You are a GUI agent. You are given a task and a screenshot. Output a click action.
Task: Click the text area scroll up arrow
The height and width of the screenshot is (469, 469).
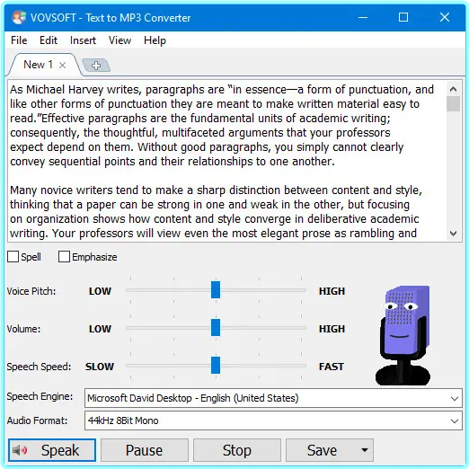[x=453, y=89]
